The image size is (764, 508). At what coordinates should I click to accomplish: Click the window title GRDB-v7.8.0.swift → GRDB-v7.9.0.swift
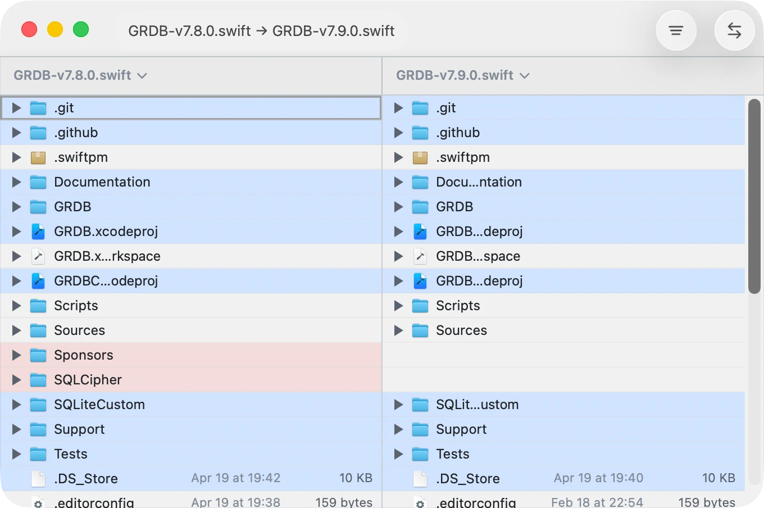point(261,30)
